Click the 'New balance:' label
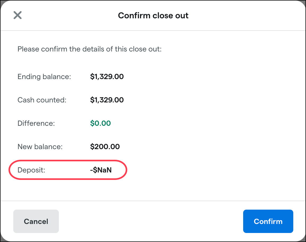 point(40,146)
